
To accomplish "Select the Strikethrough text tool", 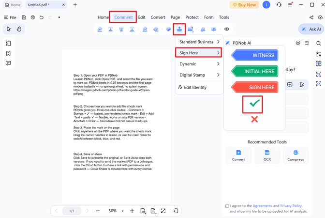I will click(x=121, y=29).
